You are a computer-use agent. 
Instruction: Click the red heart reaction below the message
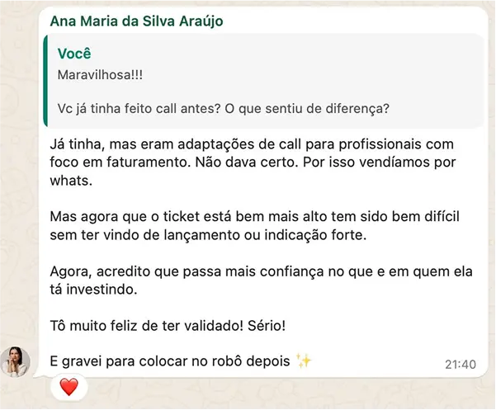[x=69, y=385]
